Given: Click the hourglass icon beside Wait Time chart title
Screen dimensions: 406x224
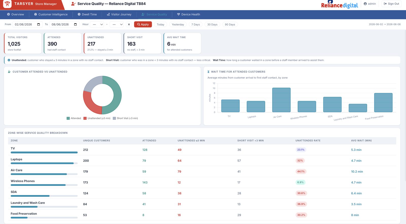Looking at the screenshot, I should [x=208, y=72].
